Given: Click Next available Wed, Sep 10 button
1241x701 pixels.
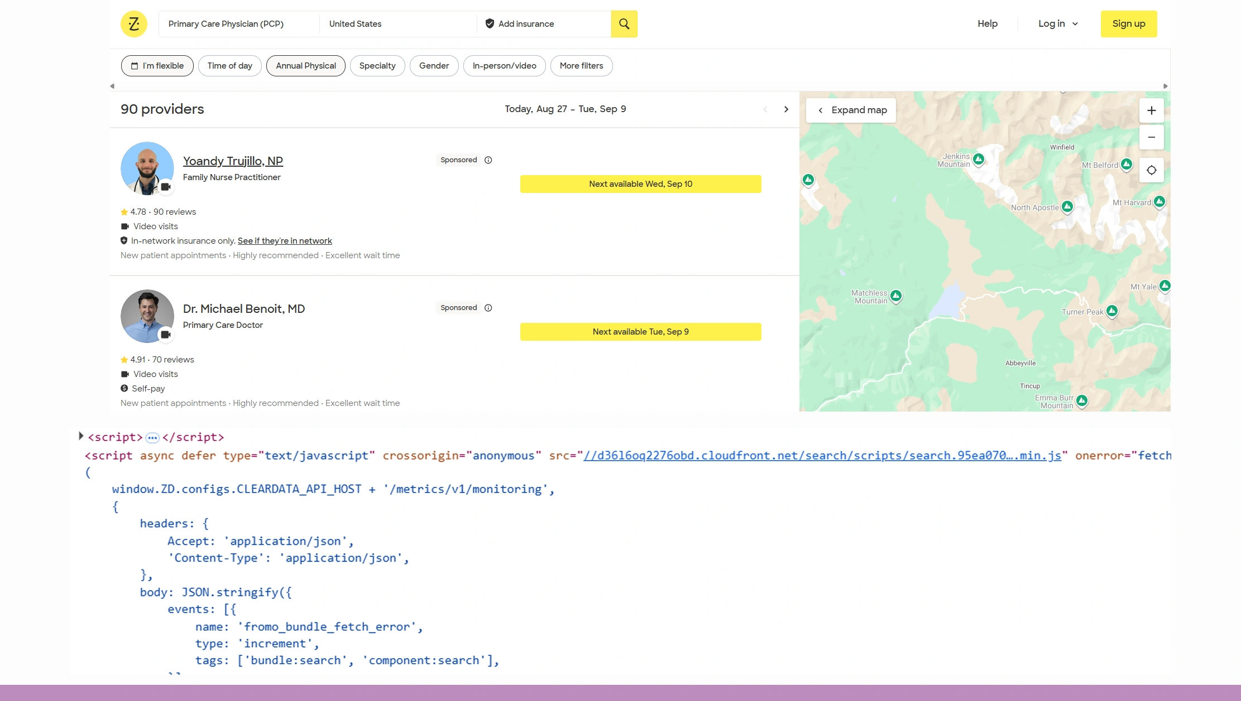Looking at the screenshot, I should tap(640, 184).
